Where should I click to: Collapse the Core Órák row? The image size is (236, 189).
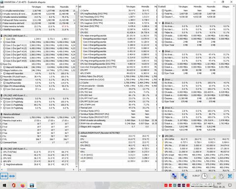click(x=1, y=42)
